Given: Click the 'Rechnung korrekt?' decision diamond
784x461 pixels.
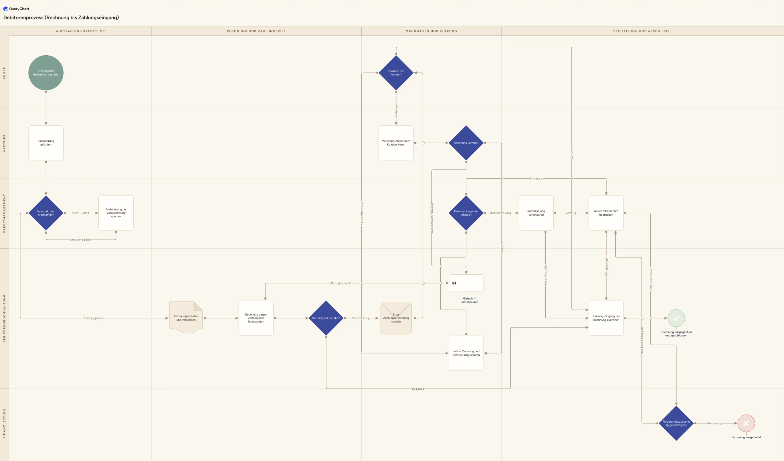Looking at the screenshot, I should point(466,143).
